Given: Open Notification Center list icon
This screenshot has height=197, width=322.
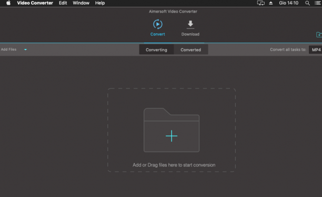Looking at the screenshot, I should tap(318, 3).
